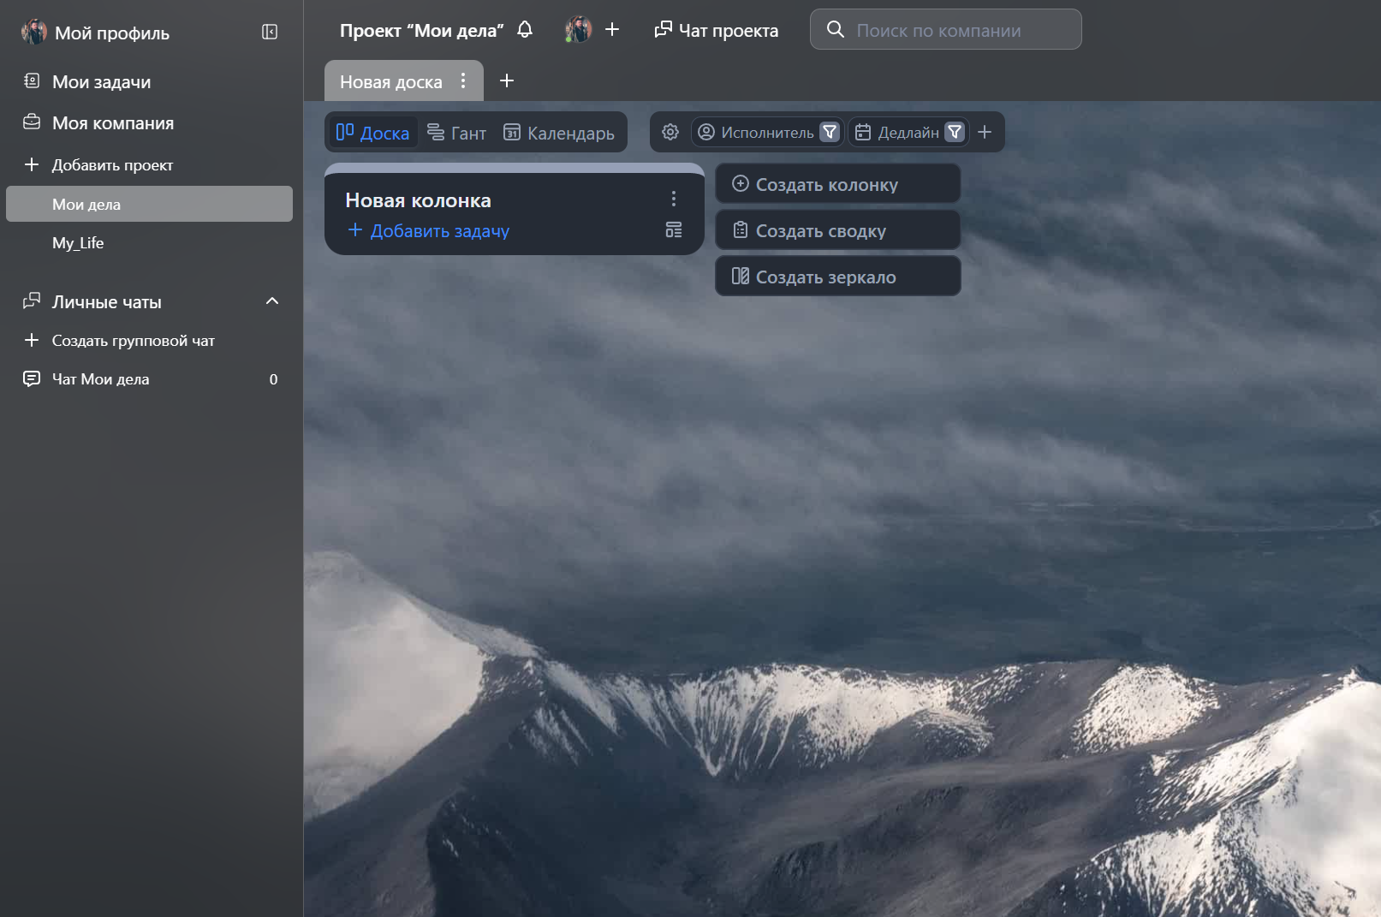Click Создать сводку

tap(838, 230)
